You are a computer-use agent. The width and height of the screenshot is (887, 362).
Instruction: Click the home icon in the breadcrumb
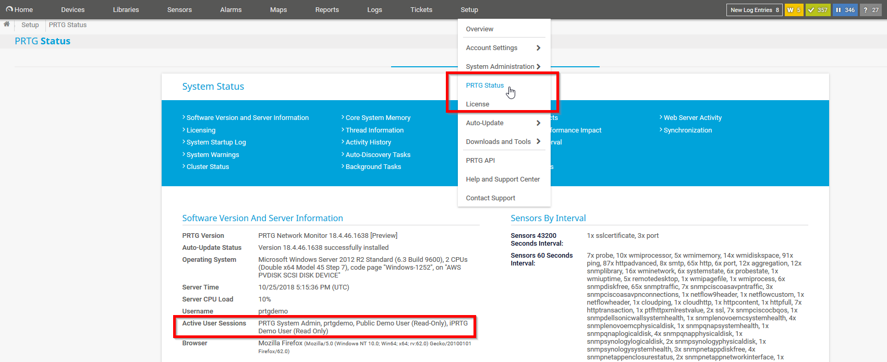pos(7,25)
